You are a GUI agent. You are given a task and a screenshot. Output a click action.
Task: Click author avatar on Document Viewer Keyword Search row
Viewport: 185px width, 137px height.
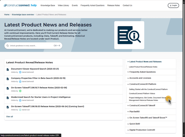tap(20, 72)
